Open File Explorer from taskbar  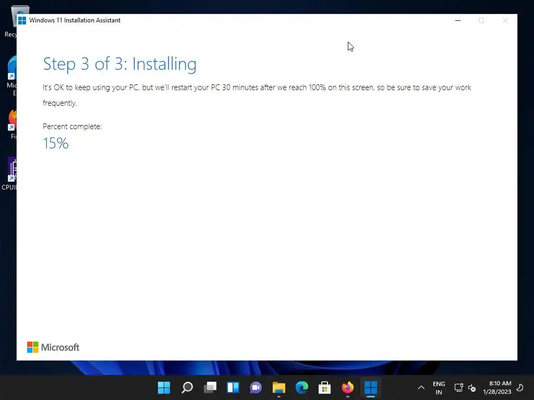coord(278,387)
